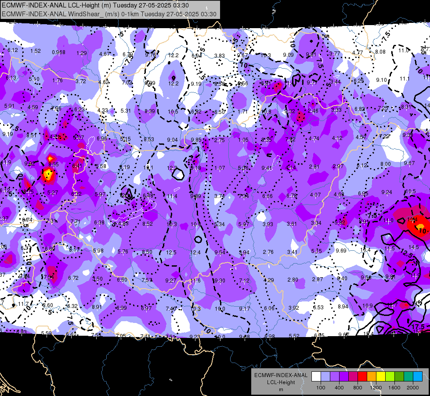Click the grid value 4.33

[x=103, y=110]
